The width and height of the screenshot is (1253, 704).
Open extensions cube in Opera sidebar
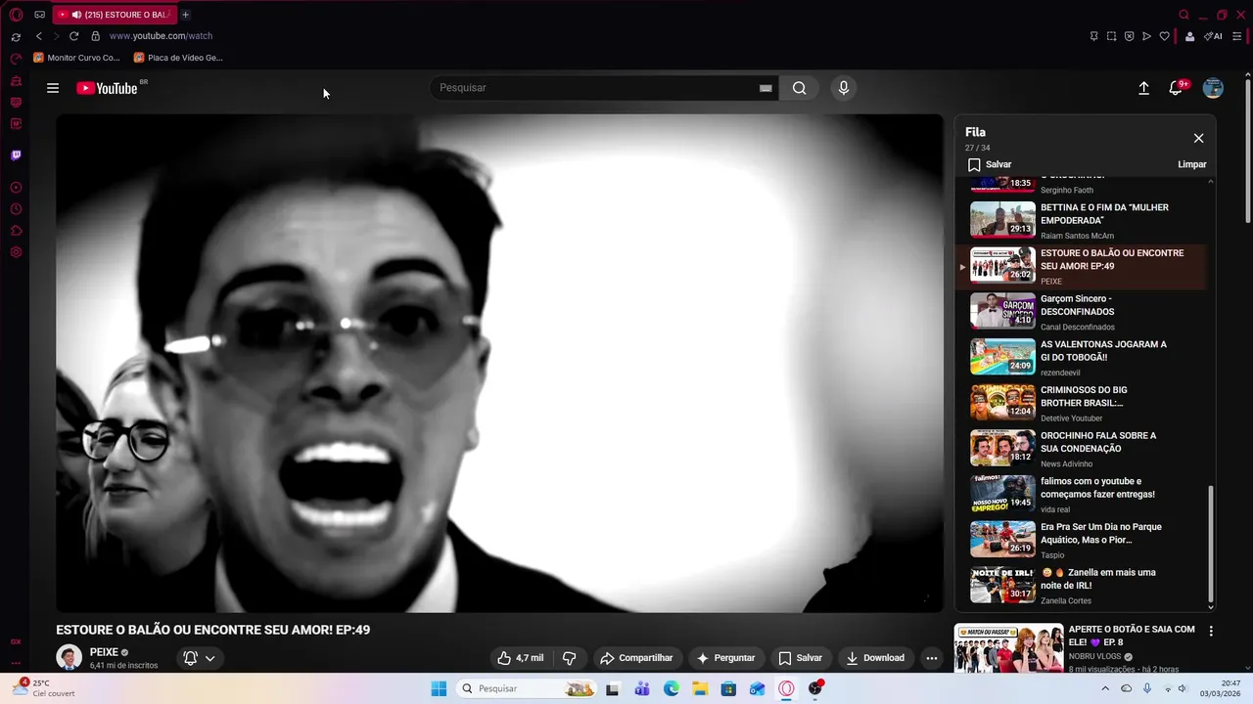(x=16, y=231)
